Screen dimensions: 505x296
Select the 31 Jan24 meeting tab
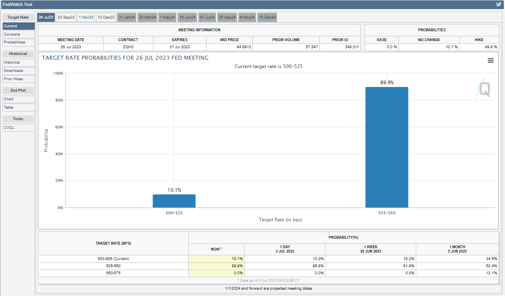click(x=127, y=17)
